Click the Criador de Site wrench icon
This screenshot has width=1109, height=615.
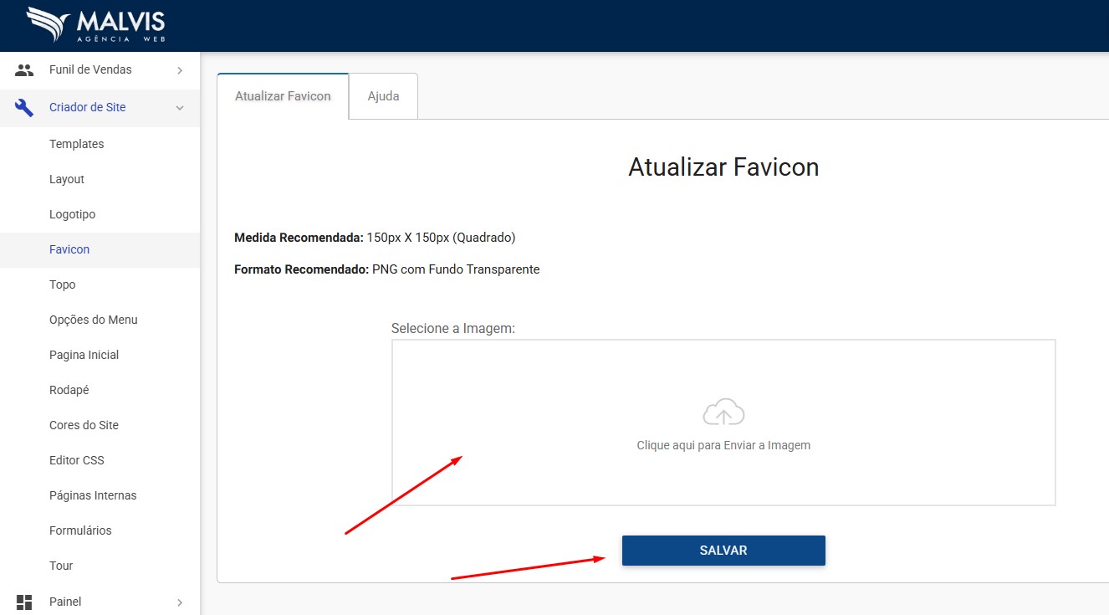click(24, 108)
